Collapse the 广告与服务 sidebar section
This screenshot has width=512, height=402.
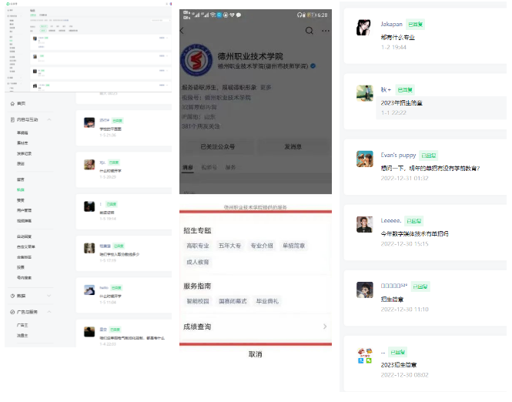(50, 312)
